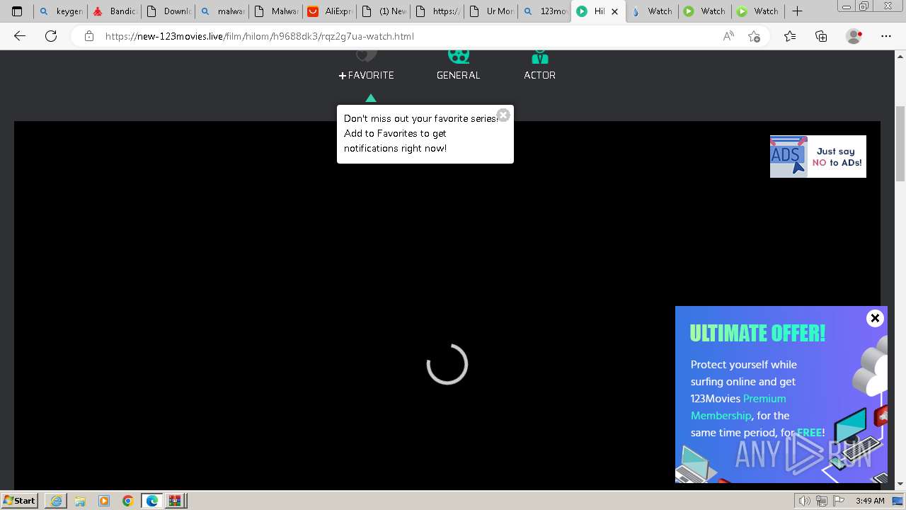The image size is (906, 510).
Task: Switch to the 'Ur Mon' tab
Action: coord(491,11)
